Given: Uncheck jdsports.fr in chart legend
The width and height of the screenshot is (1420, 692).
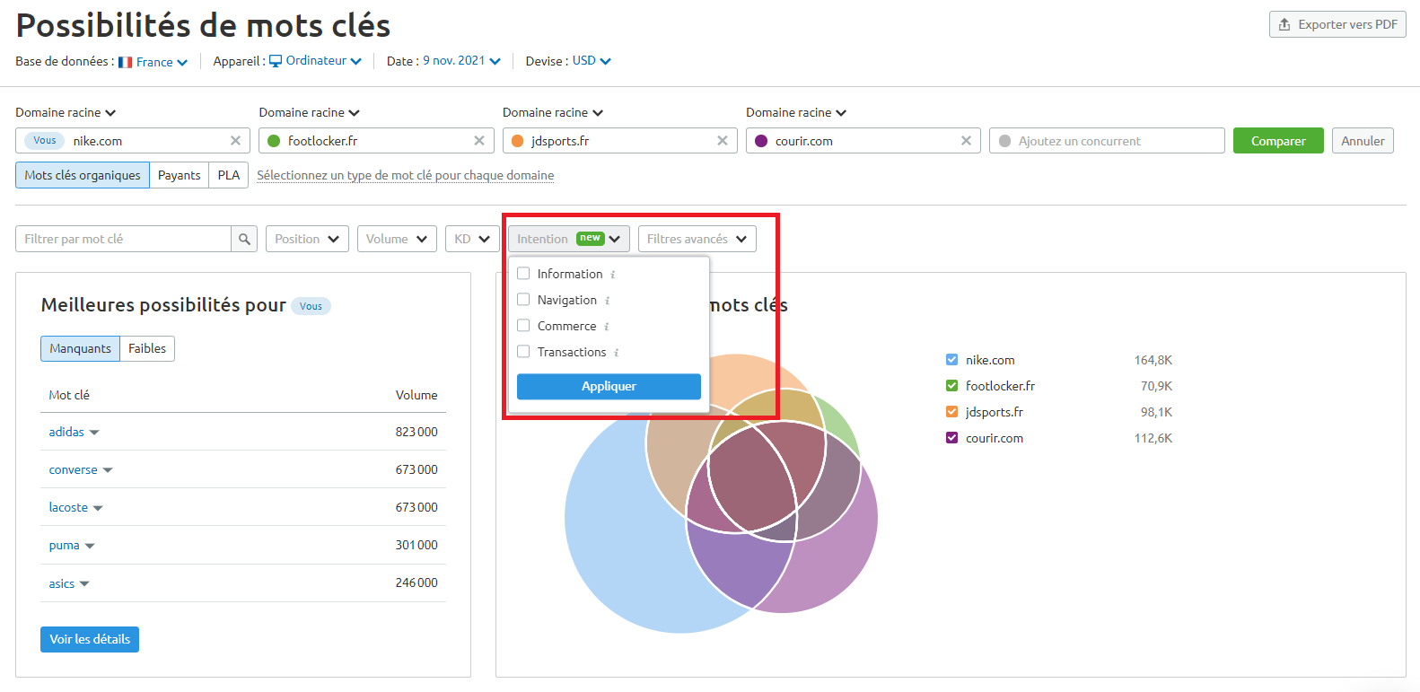Looking at the screenshot, I should point(952,412).
